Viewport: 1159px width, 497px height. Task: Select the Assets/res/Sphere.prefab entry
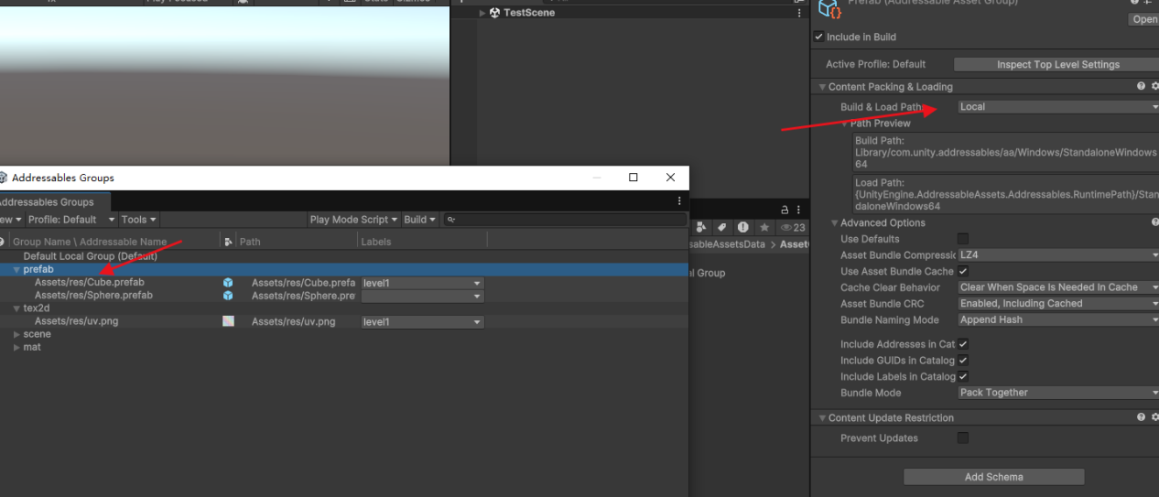[93, 296]
